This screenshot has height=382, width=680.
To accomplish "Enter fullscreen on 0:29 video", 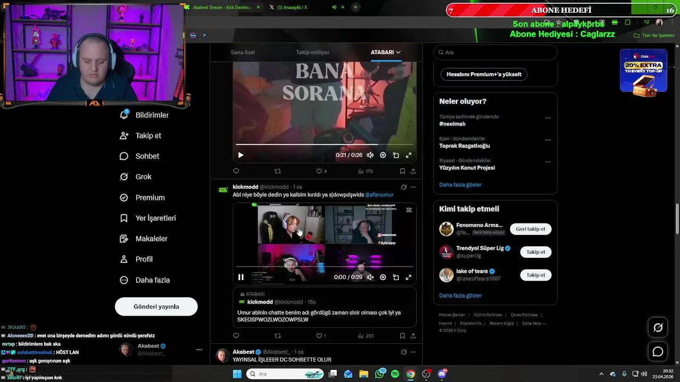I will pos(409,277).
